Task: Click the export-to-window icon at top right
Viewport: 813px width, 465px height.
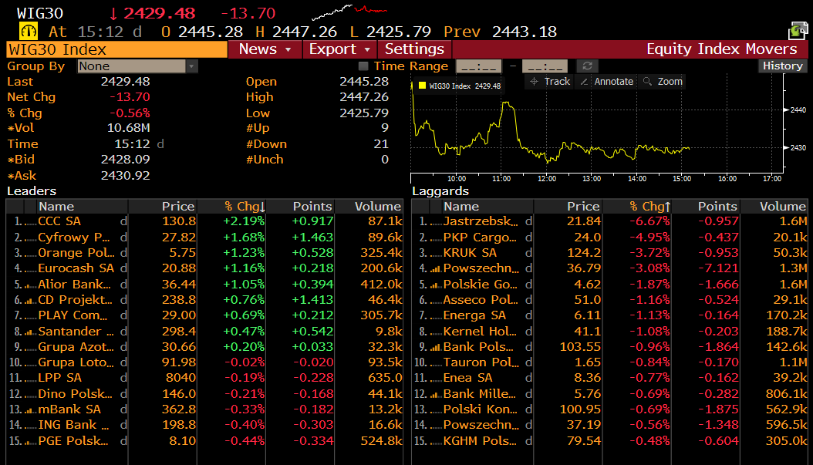Action: coord(798,31)
